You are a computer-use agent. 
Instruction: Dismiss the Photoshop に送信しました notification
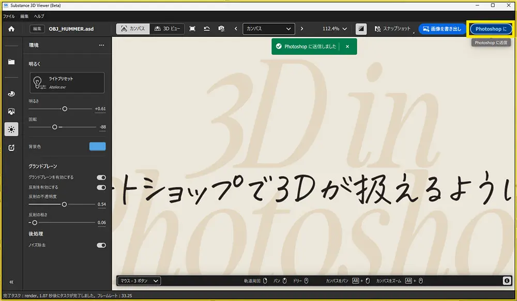pos(347,46)
